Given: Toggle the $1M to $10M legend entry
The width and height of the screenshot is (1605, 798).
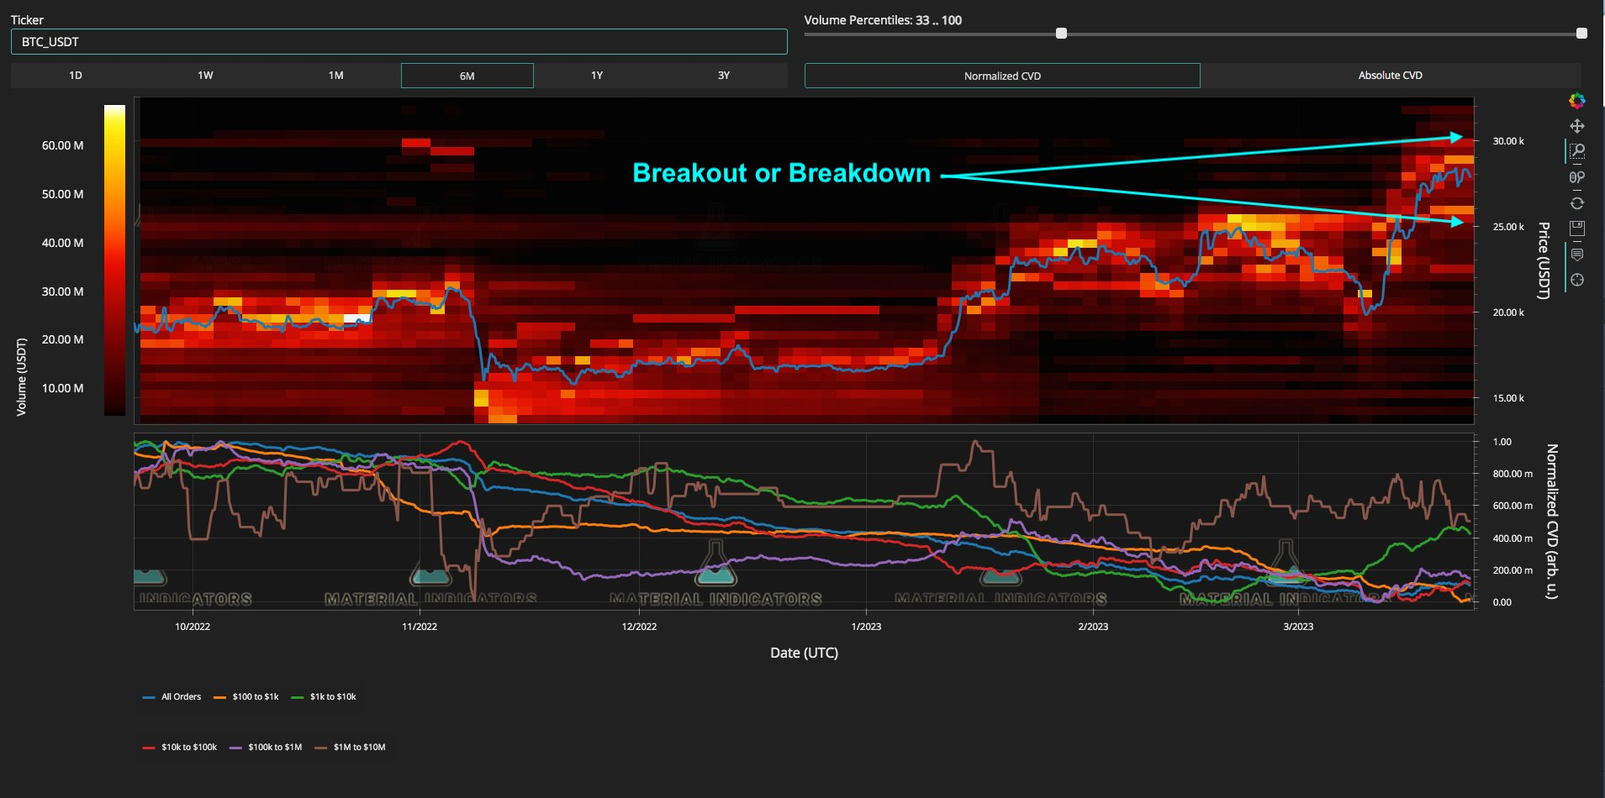Looking at the screenshot, I should pyautogui.click(x=350, y=748).
